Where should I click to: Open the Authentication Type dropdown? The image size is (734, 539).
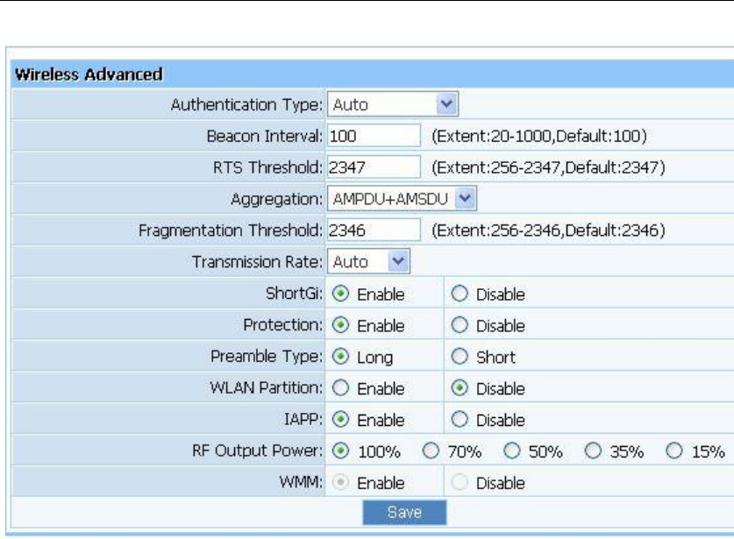pyautogui.click(x=393, y=104)
